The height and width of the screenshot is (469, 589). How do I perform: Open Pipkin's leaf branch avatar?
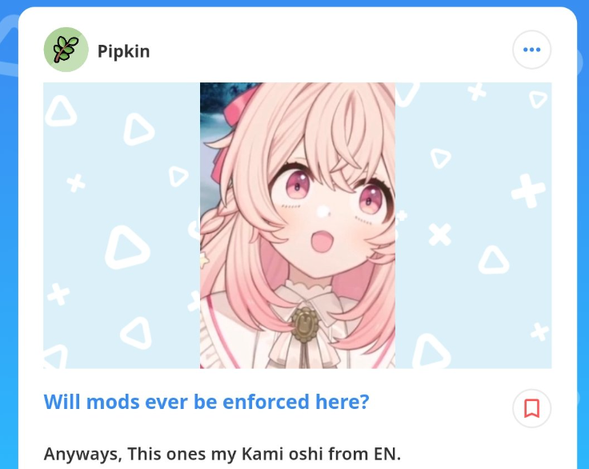tap(66, 50)
